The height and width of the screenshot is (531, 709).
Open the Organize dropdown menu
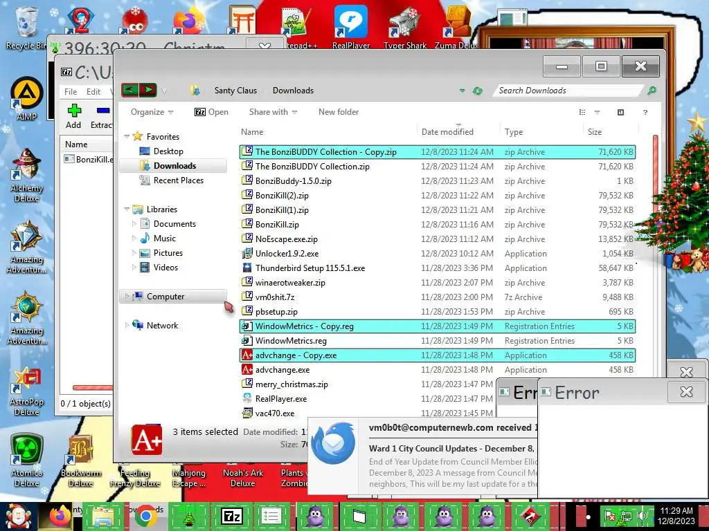(x=152, y=112)
